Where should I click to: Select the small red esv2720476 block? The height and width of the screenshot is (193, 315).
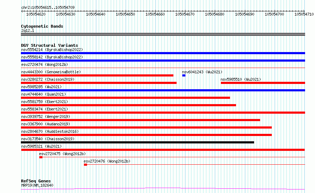click(85, 165)
